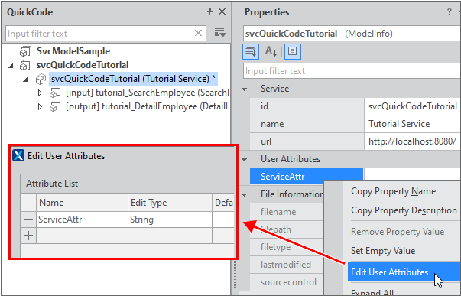Pin the QuickCode panel
Viewport: 461px width, 296px height.
(209, 11)
